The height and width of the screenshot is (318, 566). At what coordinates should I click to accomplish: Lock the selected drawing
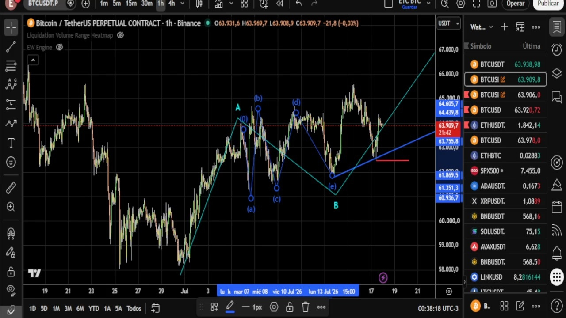click(290, 307)
